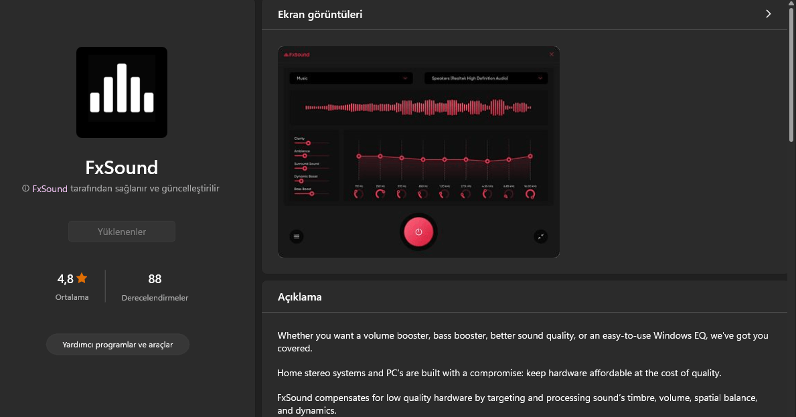Click the FxSound app title text
Viewport: 796px width, 417px height.
(122, 167)
